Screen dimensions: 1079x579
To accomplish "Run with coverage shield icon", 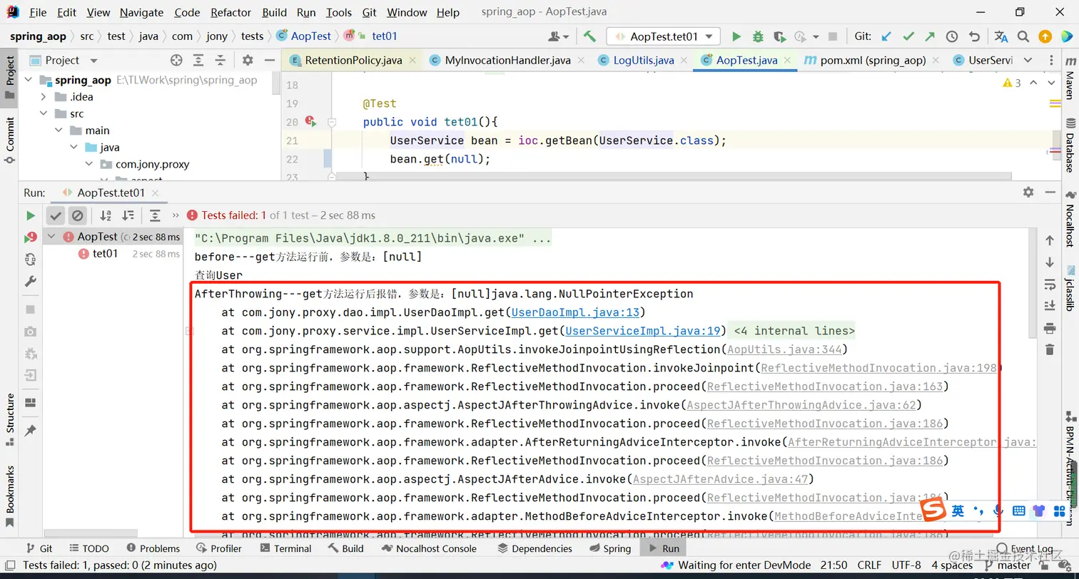I will 779,36.
